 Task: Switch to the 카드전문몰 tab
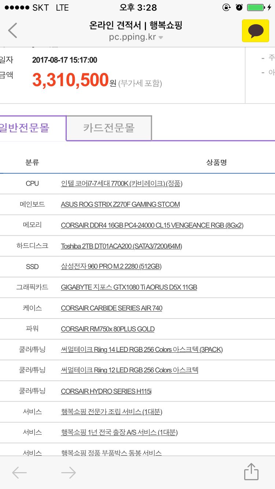tap(109, 128)
